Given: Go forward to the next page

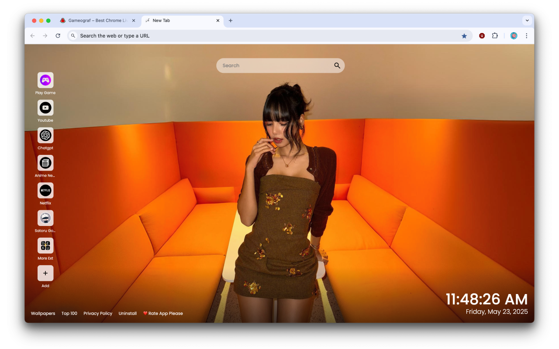Looking at the screenshot, I should [45, 36].
